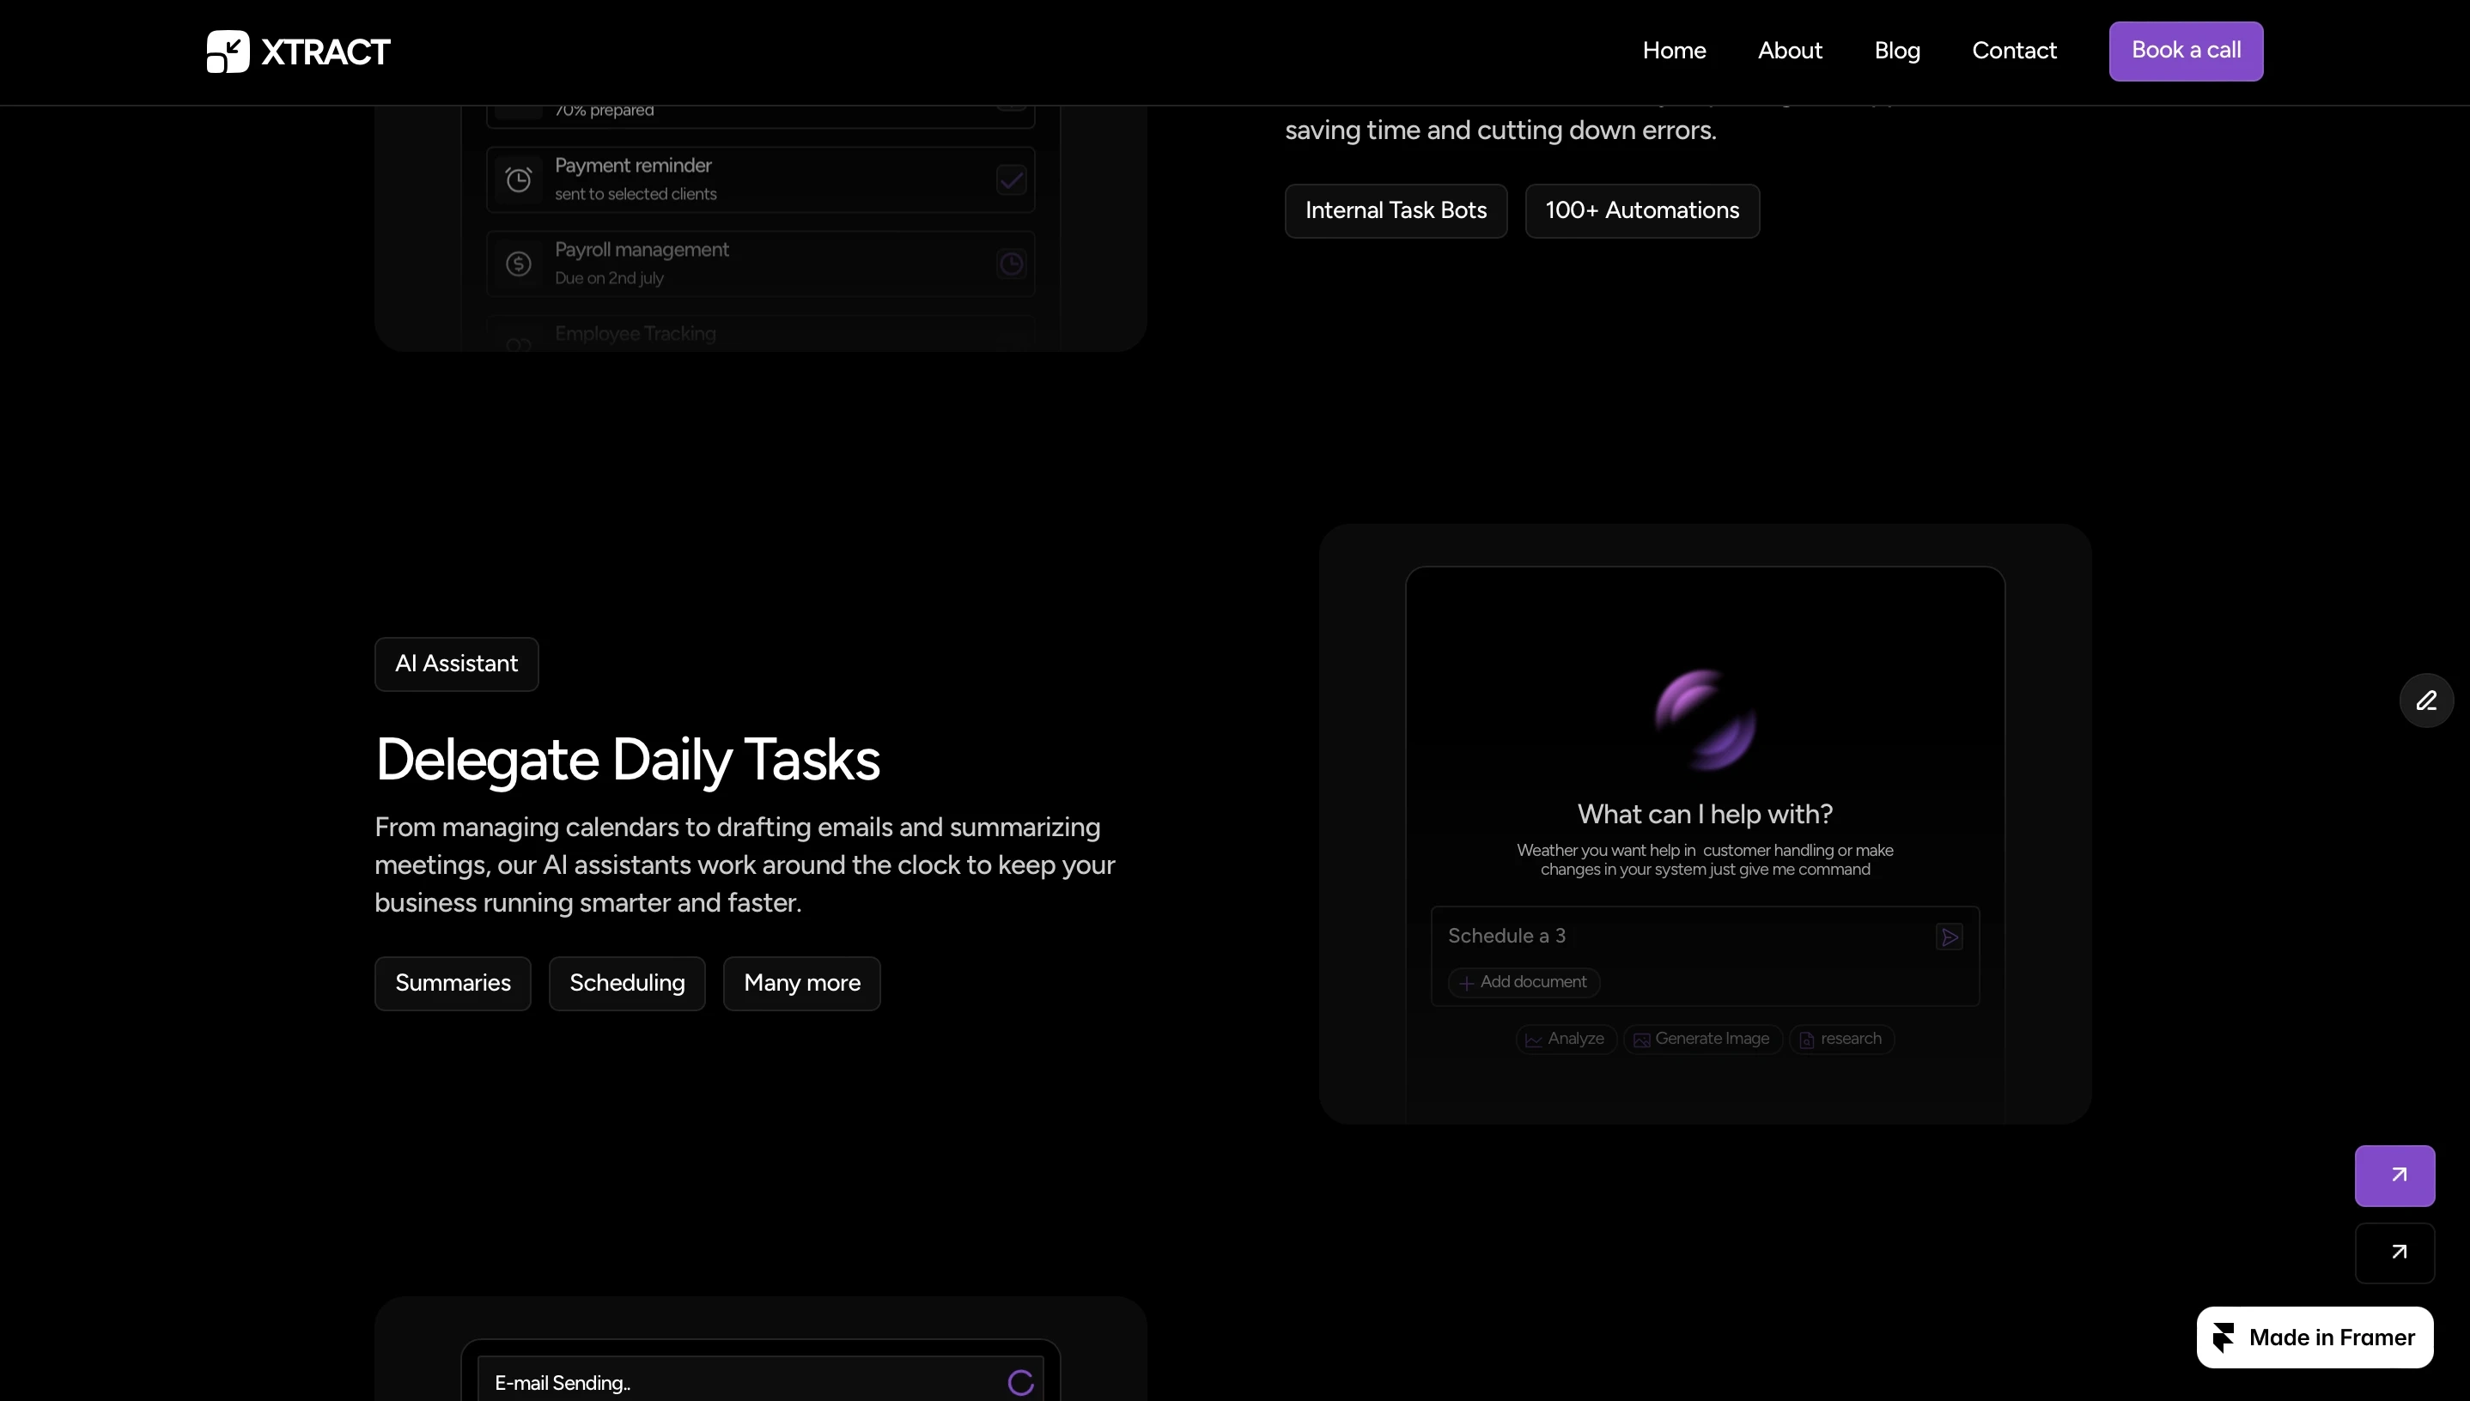Click the Book a call button
The image size is (2470, 1401).
[2185, 51]
